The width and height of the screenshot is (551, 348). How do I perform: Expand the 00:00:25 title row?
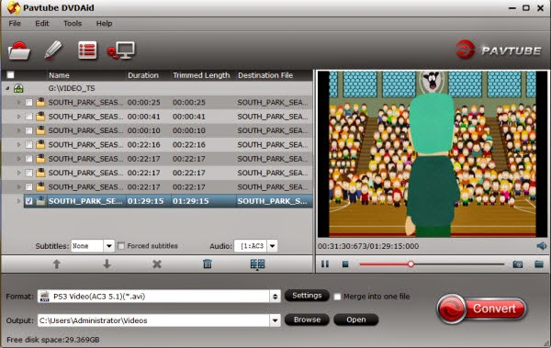19,102
